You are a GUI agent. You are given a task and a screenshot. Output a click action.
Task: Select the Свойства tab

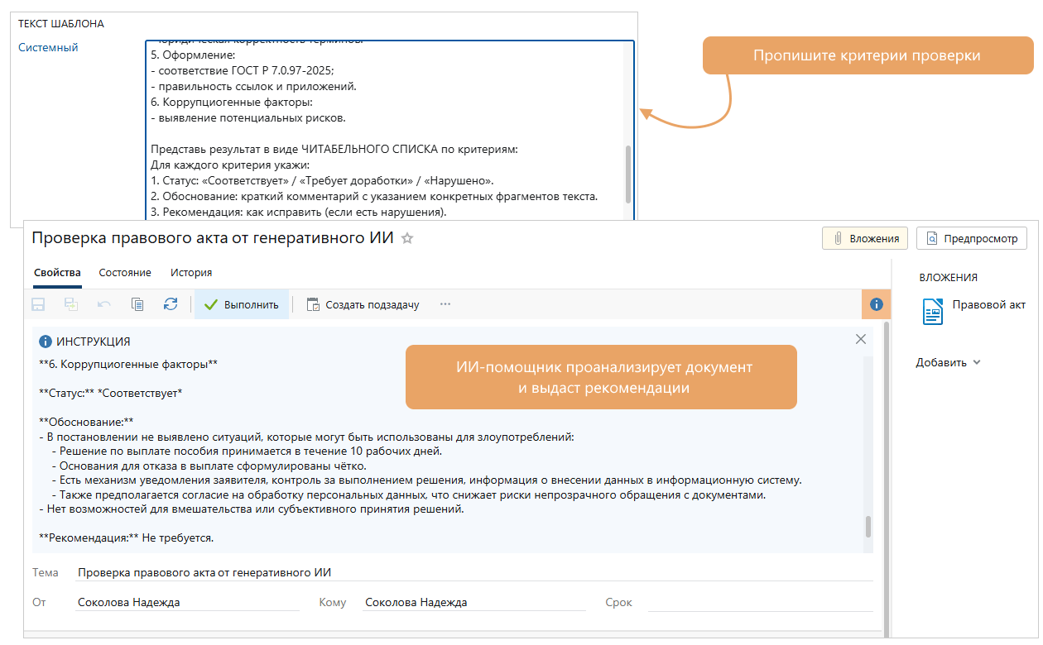(57, 272)
